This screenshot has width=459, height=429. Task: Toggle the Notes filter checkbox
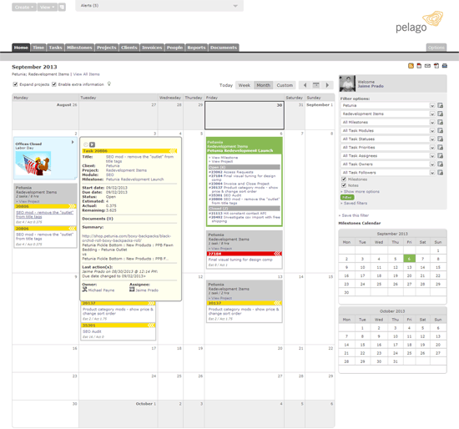344,185
